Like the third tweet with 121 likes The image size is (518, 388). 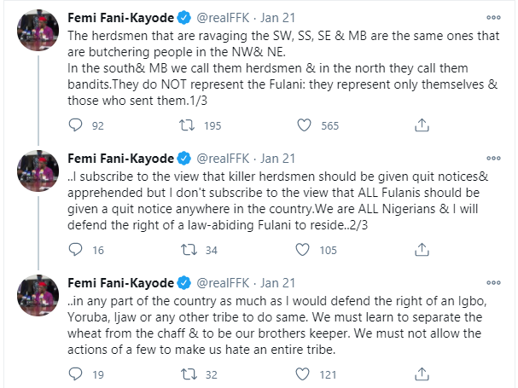click(304, 373)
